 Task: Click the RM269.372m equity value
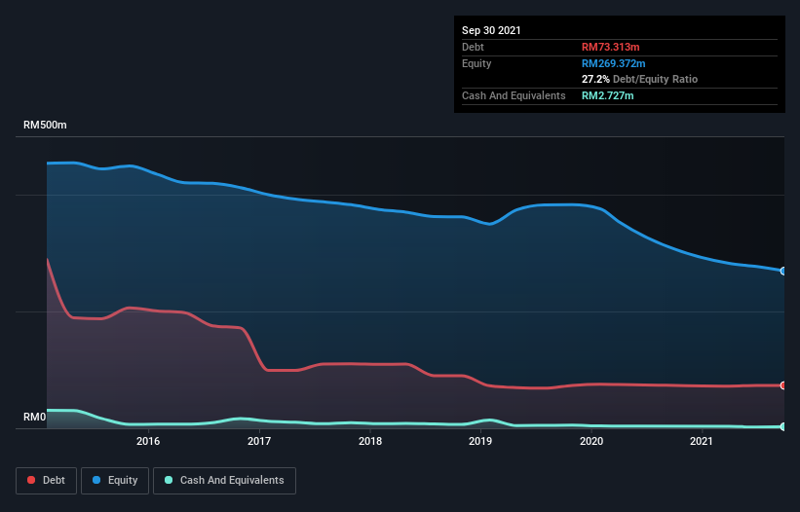[x=613, y=63]
